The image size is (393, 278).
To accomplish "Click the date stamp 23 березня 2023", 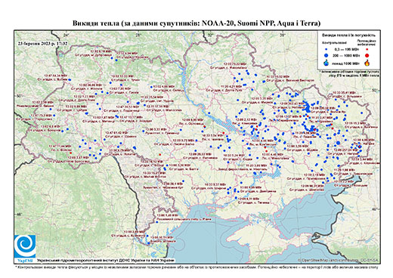I will (43, 43).
